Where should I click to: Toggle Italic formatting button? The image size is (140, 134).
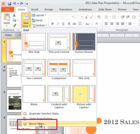pos(58,24)
